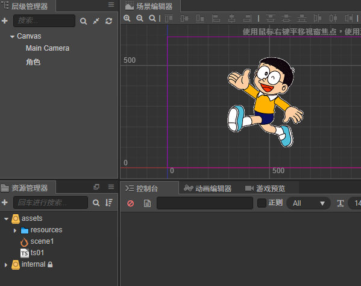Viewport: 361px width, 286px height.
Task: Distribute nodes by right edges
Action: (x=349, y=18)
